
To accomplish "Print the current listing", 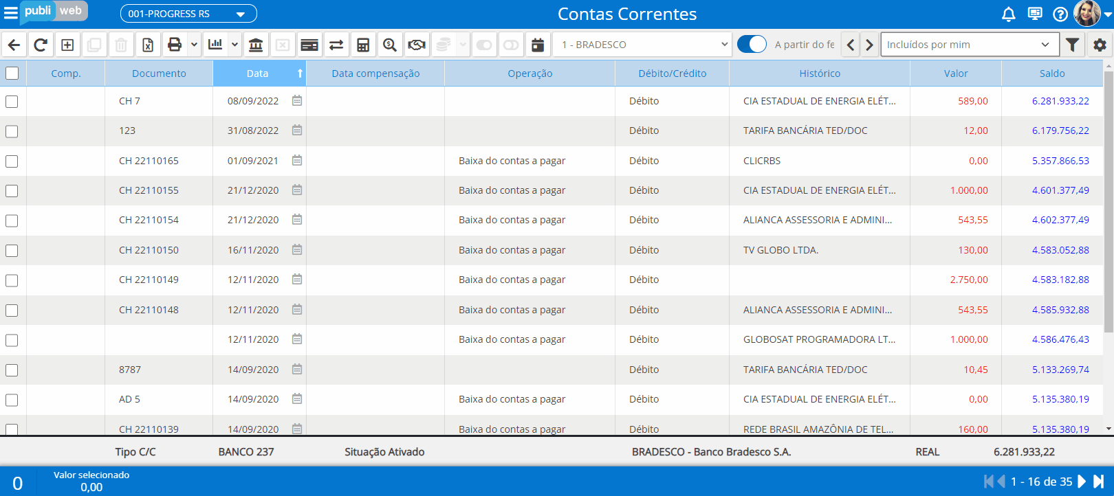I will [x=175, y=45].
